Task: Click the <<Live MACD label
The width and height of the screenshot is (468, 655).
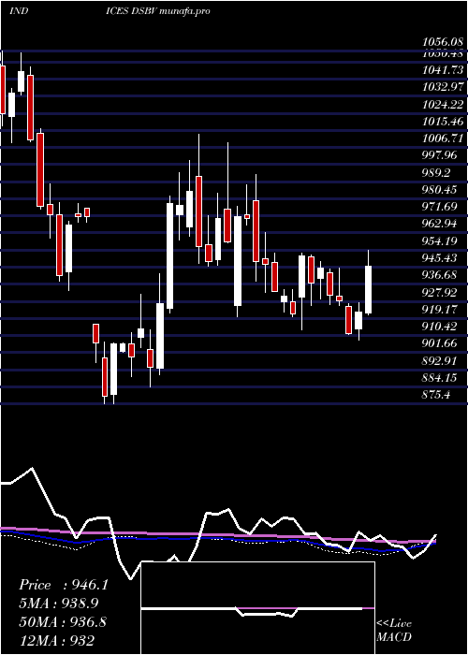Action: pos(394,631)
